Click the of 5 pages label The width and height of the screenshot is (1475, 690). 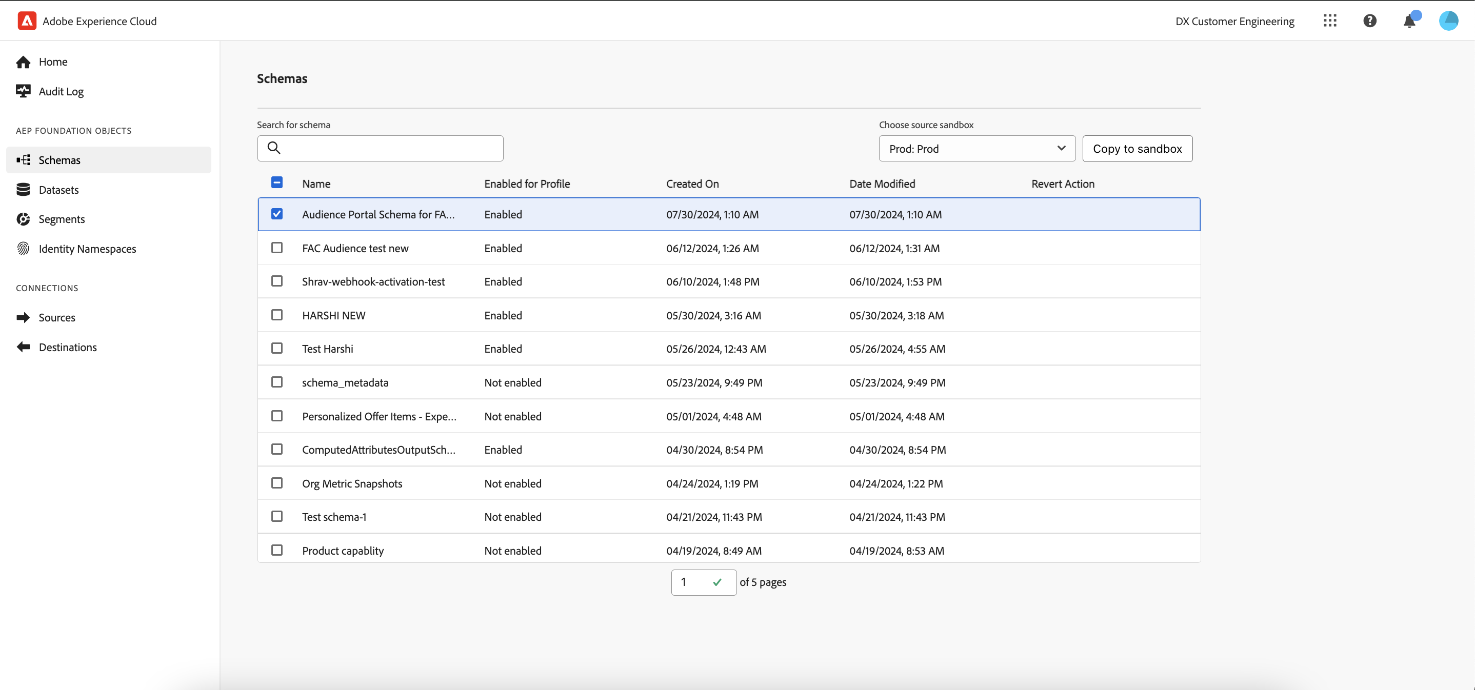763,582
